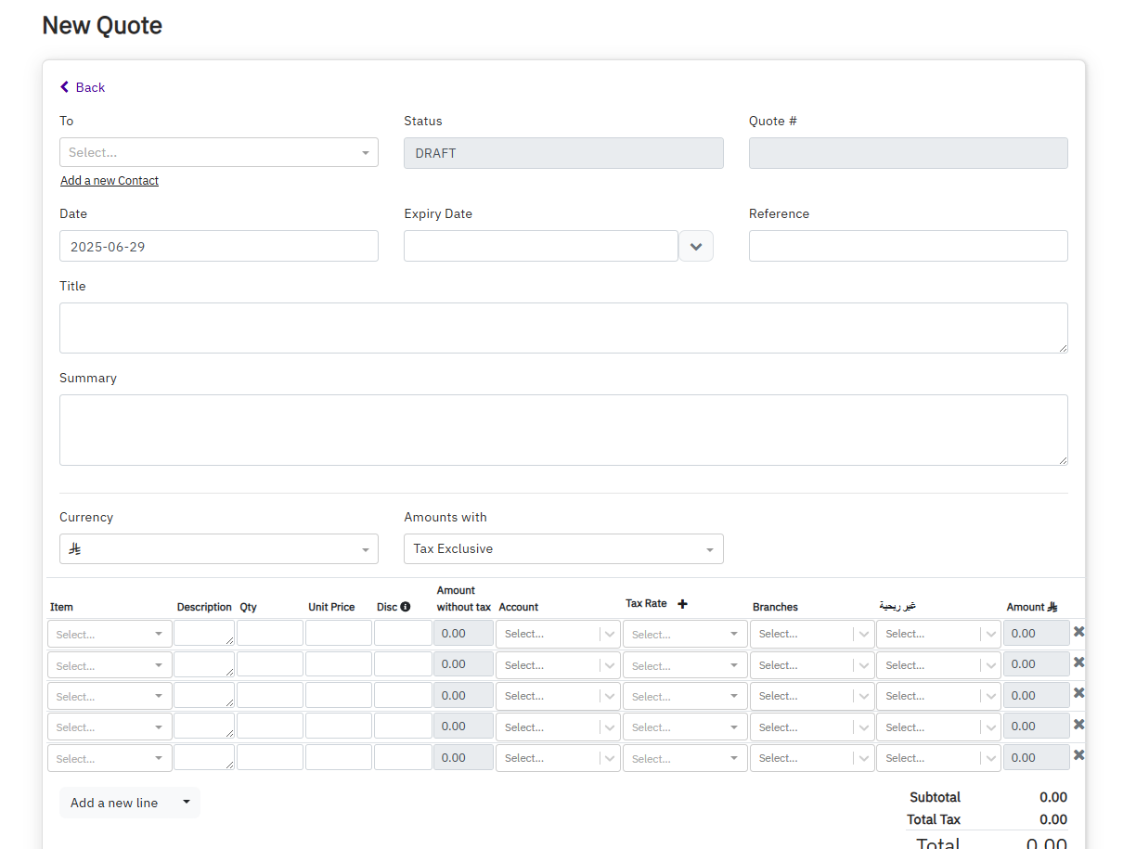Open second row Tax Rate dropdown

coord(684,666)
